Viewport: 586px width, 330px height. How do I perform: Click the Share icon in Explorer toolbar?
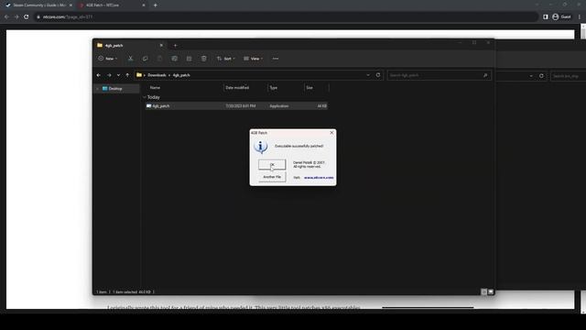point(190,59)
